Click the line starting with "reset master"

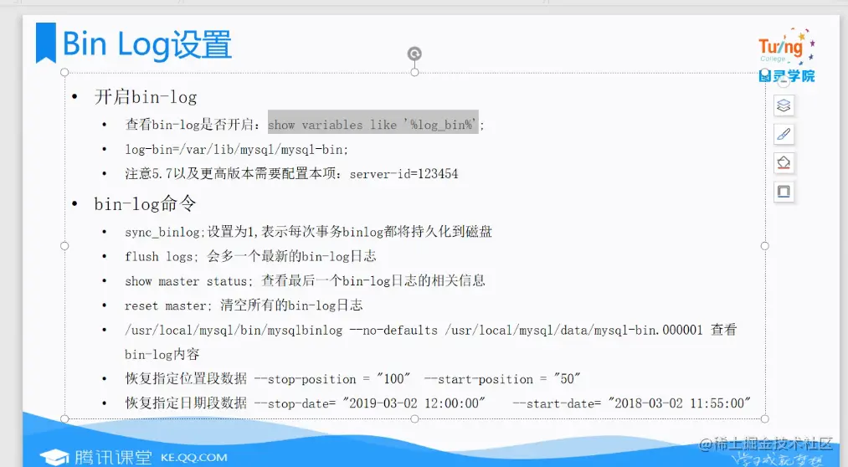point(244,305)
